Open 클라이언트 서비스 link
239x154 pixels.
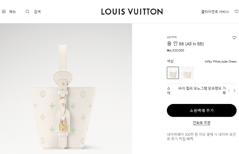tap(215, 12)
